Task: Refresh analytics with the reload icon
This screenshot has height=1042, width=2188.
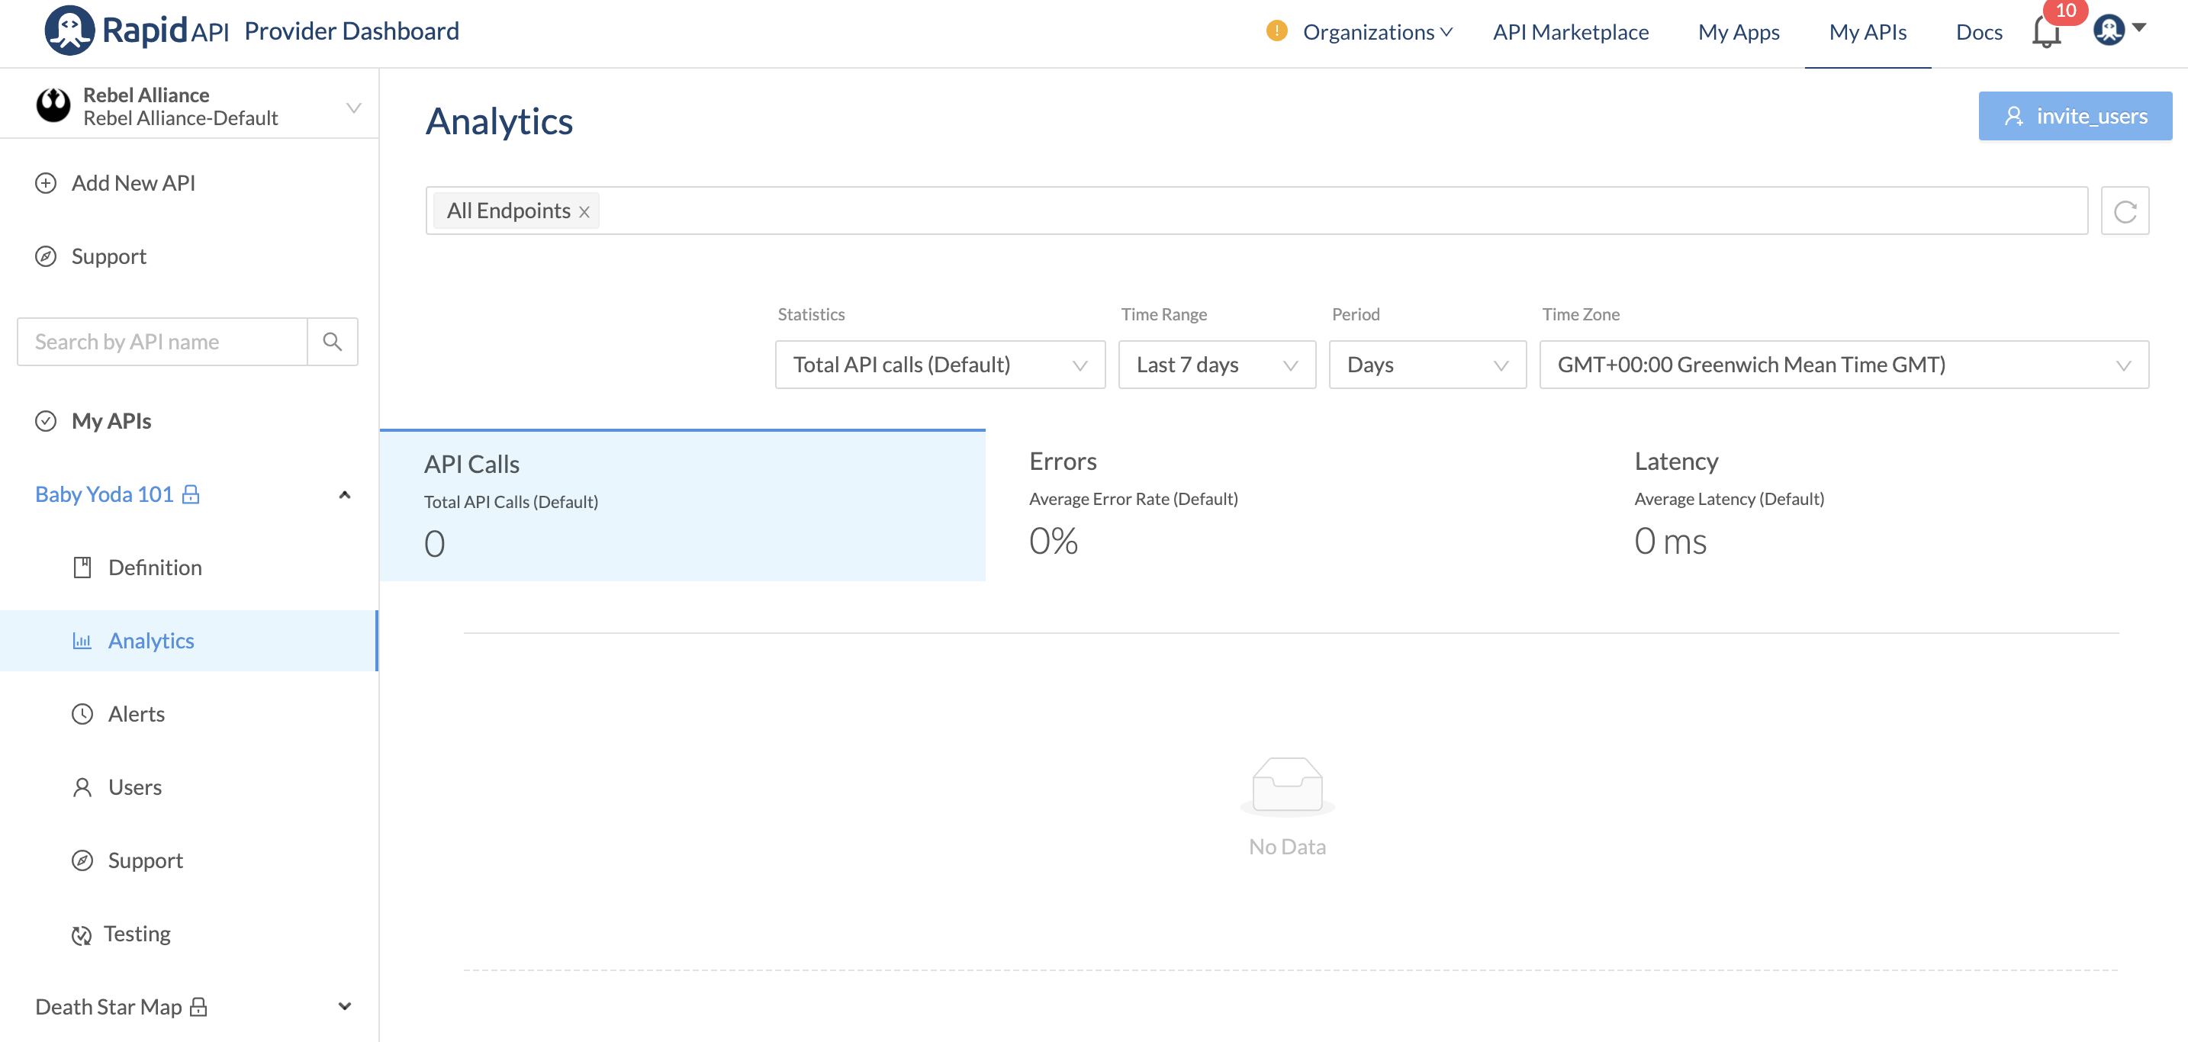Action: (x=2125, y=211)
